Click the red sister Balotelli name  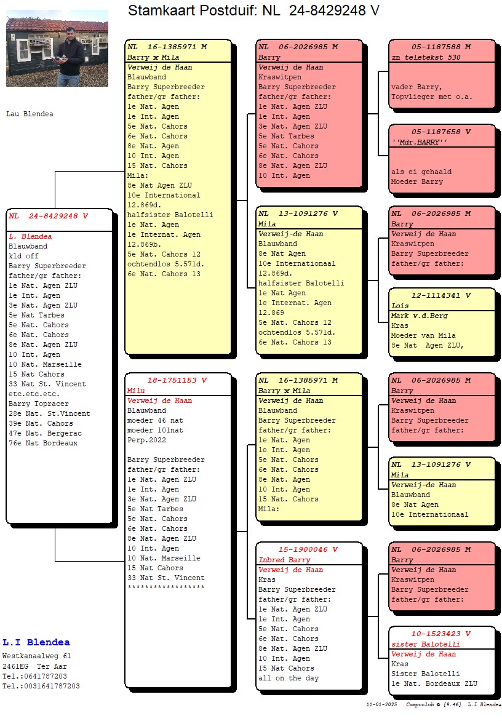[x=425, y=644]
